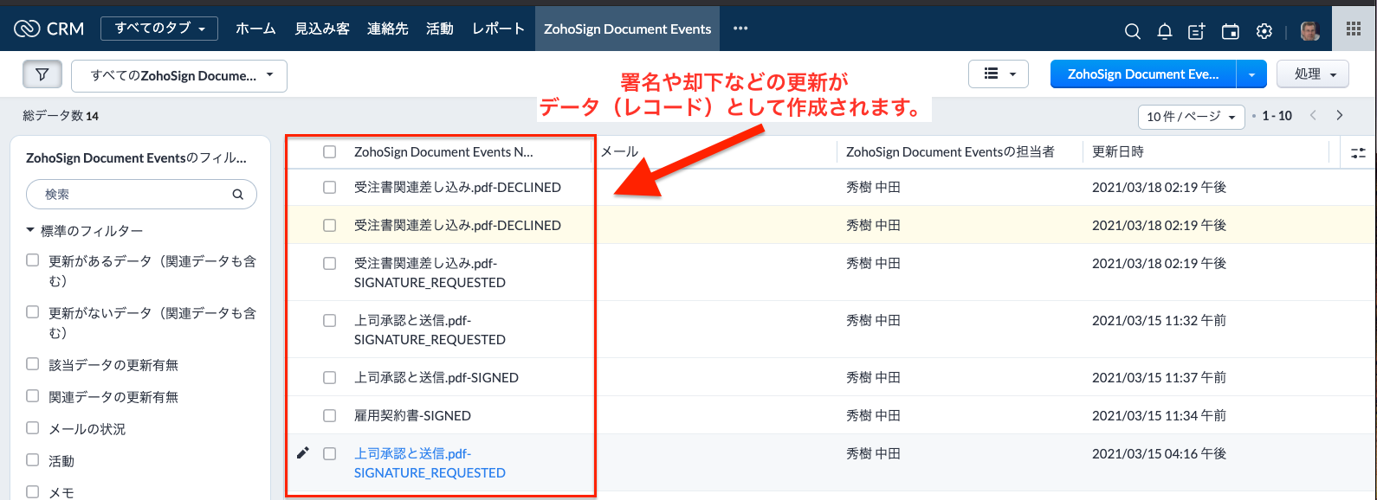Open the calendar icon in top bar
Screen dimensions: 1377x500
(1230, 31)
